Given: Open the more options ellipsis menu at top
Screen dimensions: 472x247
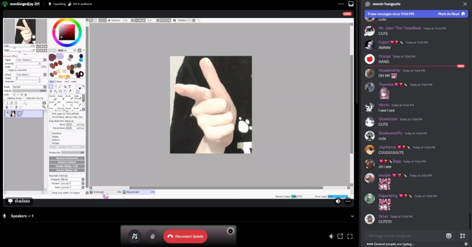Looking at the screenshot, I should point(341,4).
